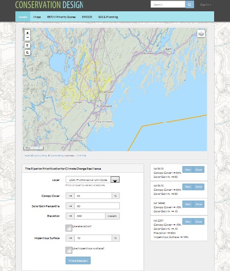Zoom in on the map
This screenshot has height=271, width=230.
click(x=27, y=32)
